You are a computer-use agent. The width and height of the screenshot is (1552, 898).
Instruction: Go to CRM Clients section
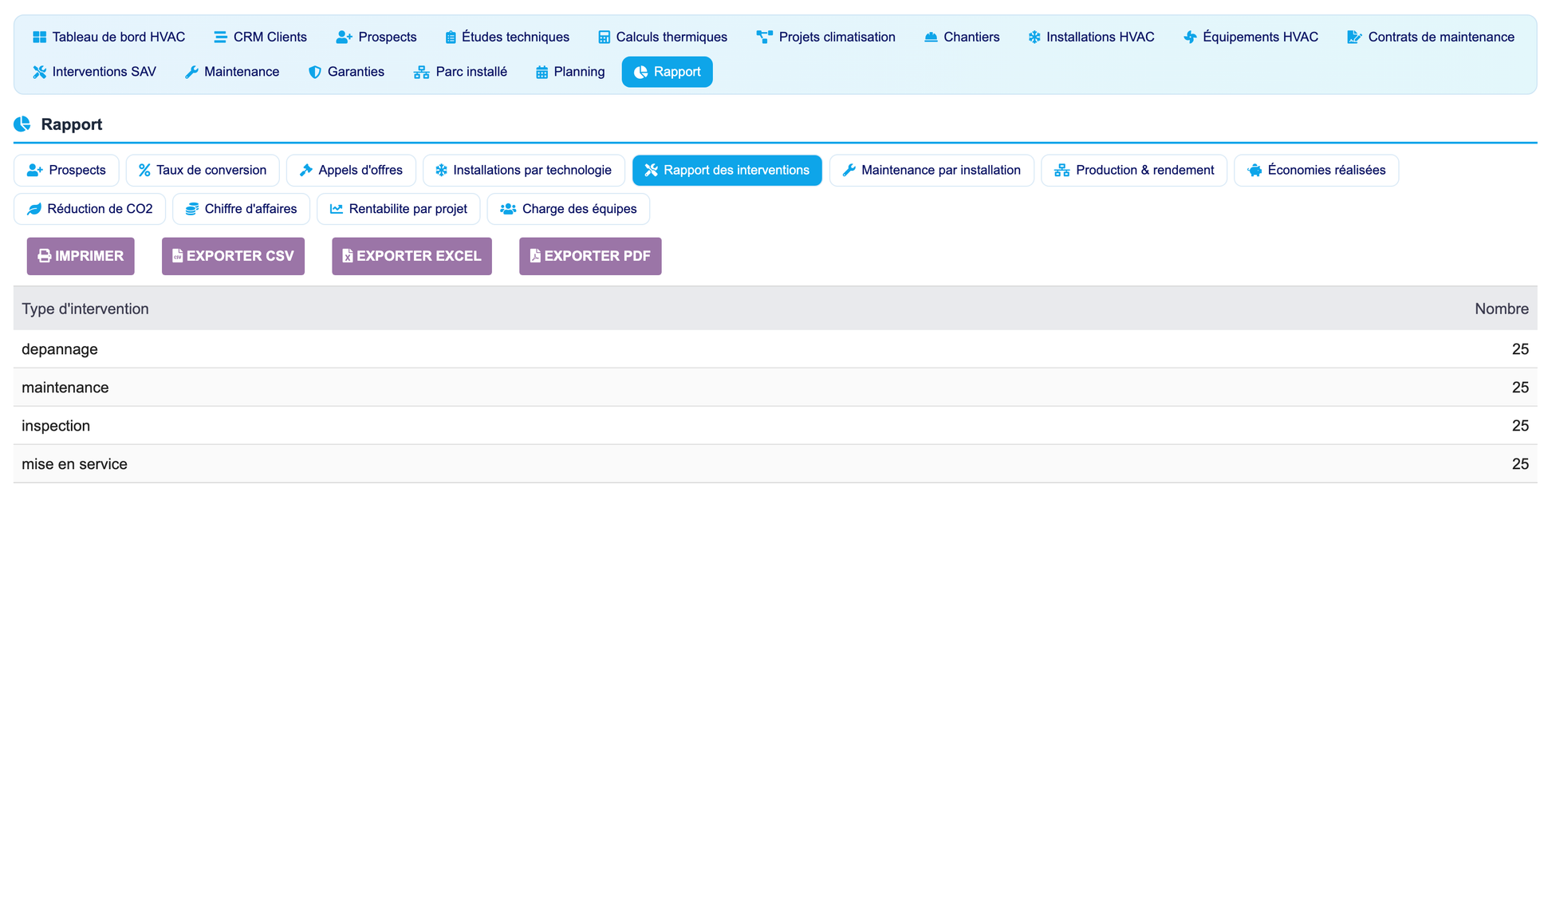(260, 37)
